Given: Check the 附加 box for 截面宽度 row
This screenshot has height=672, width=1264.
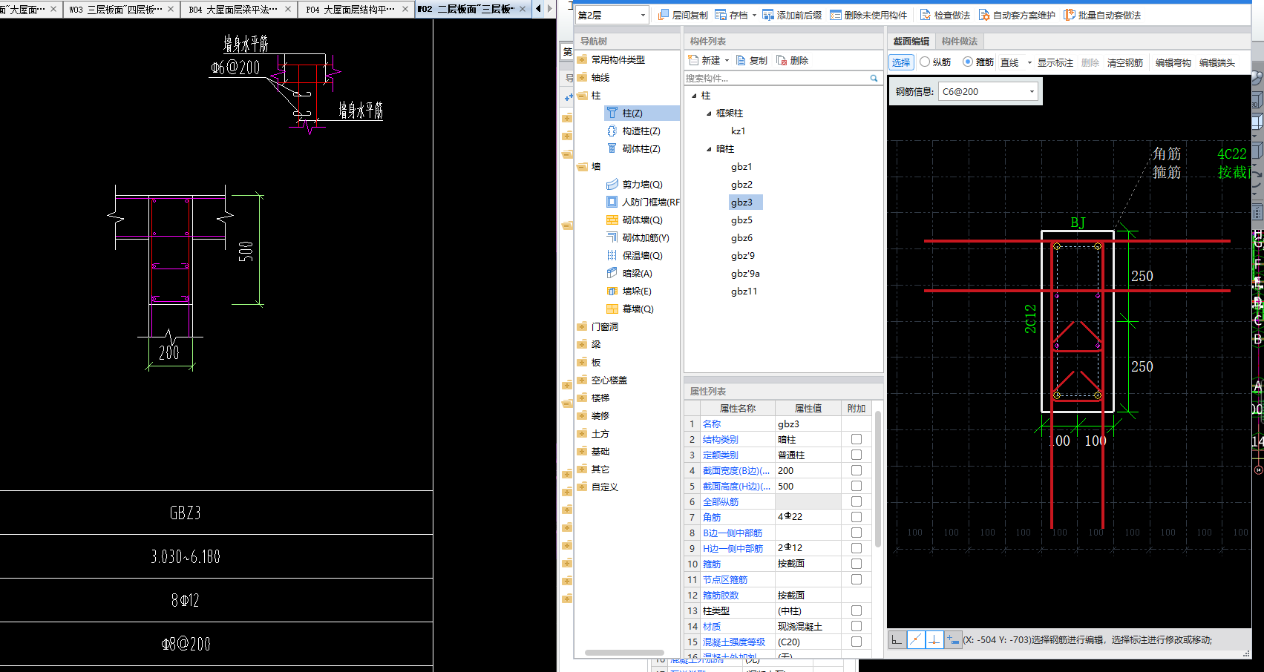Looking at the screenshot, I should click(856, 470).
